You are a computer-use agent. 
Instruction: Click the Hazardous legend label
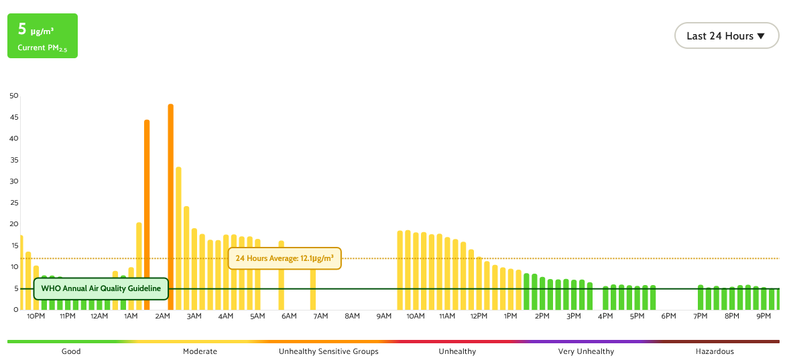(715, 351)
